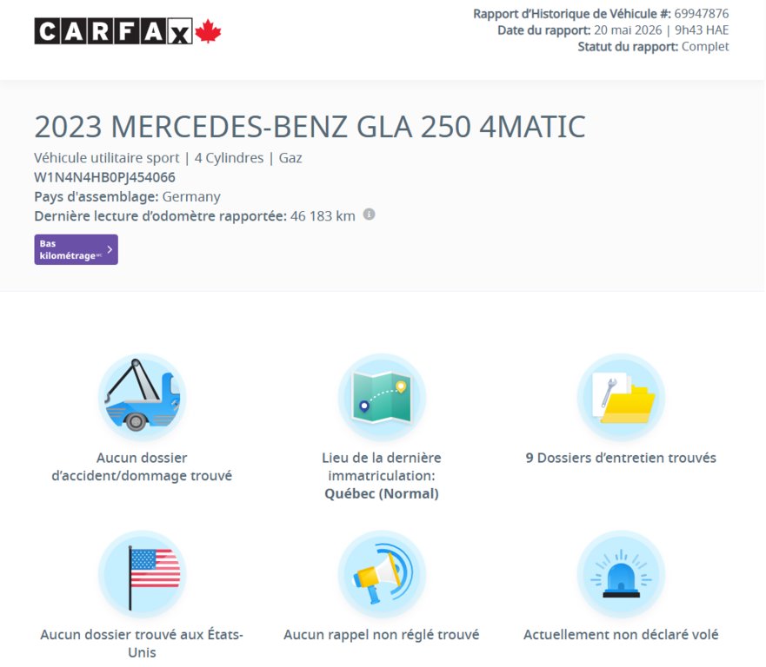Expand the Bas kilométrage chevron arrow
Screen dimensions: 766x667
click(x=110, y=249)
